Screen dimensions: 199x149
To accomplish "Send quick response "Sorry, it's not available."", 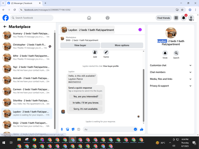I will (86, 109).
